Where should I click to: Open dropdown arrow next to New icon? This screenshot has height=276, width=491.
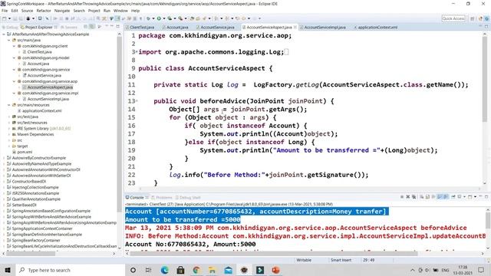point(9,18)
